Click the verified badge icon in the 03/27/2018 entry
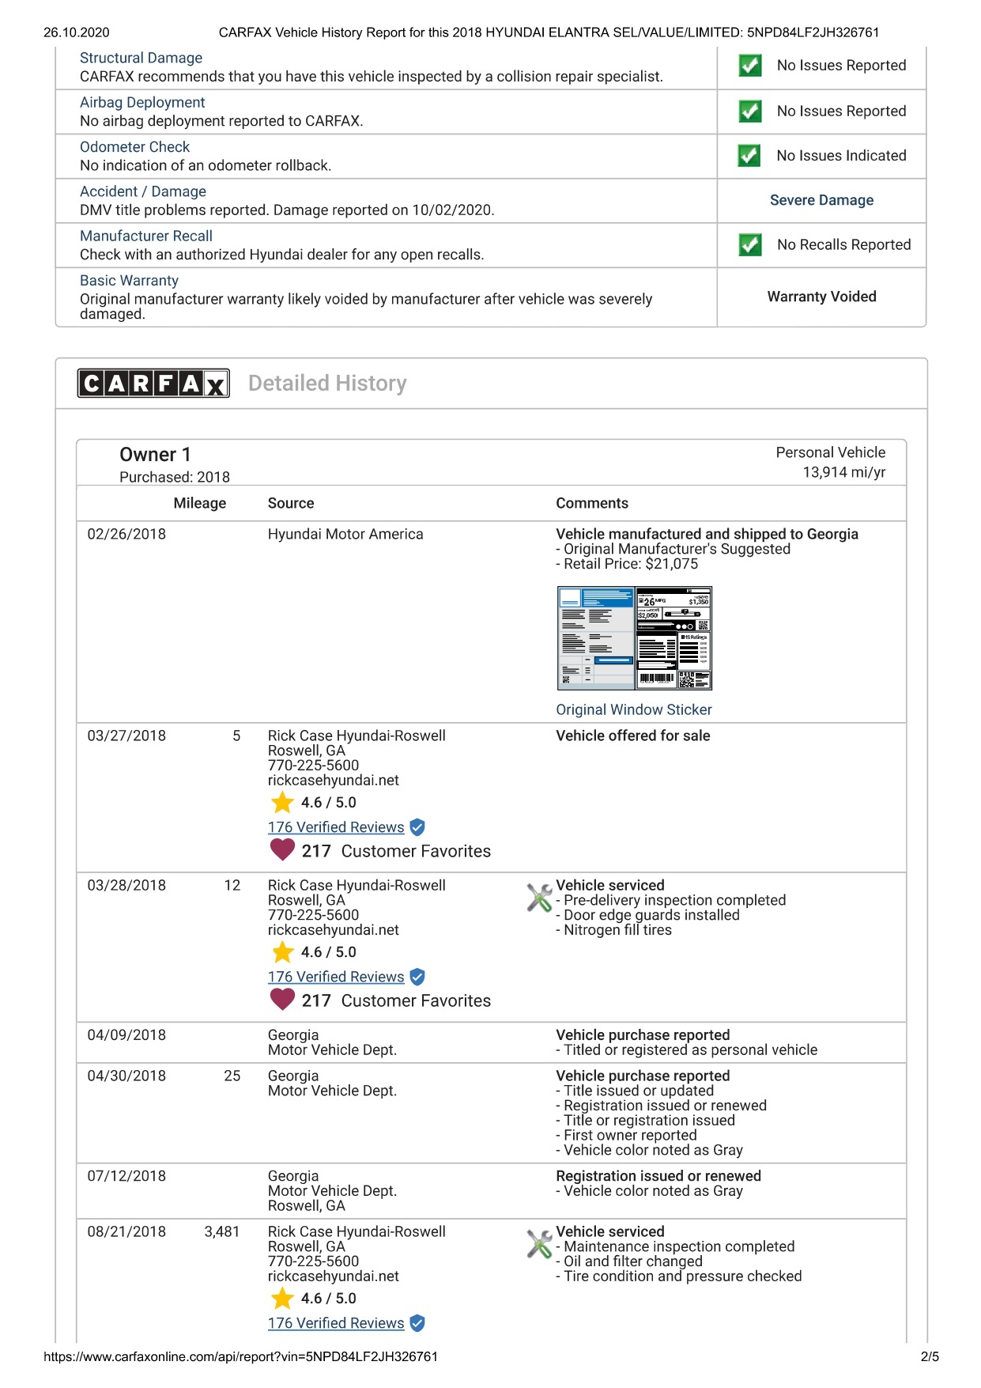Image resolution: width=981 pixels, height=1388 pixels. [x=417, y=827]
